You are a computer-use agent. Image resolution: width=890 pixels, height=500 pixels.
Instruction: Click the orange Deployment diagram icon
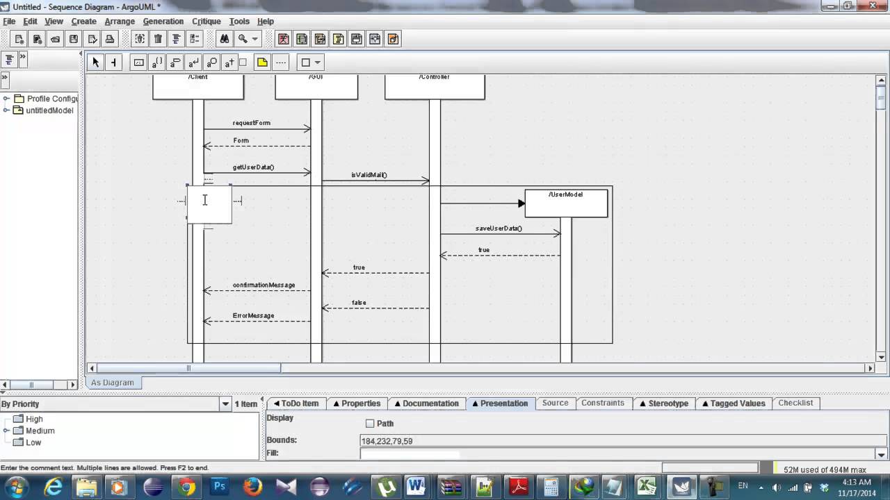pyautogui.click(x=393, y=39)
